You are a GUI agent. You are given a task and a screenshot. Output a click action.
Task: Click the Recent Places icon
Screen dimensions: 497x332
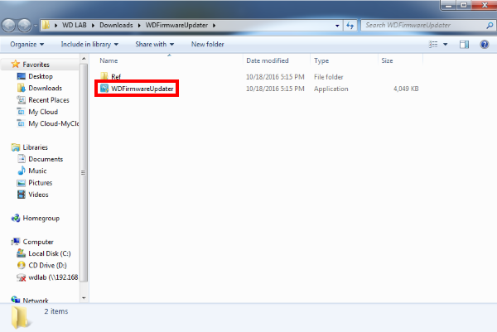coord(22,100)
